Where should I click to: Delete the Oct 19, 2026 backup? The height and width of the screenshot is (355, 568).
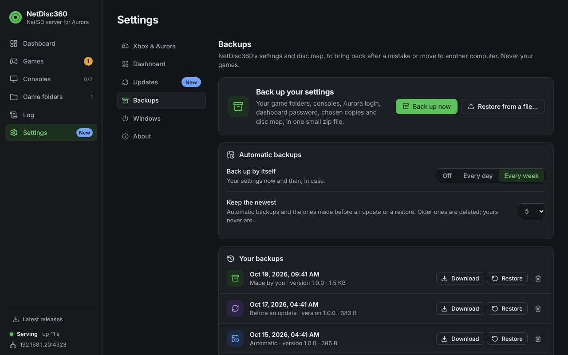[x=538, y=278]
